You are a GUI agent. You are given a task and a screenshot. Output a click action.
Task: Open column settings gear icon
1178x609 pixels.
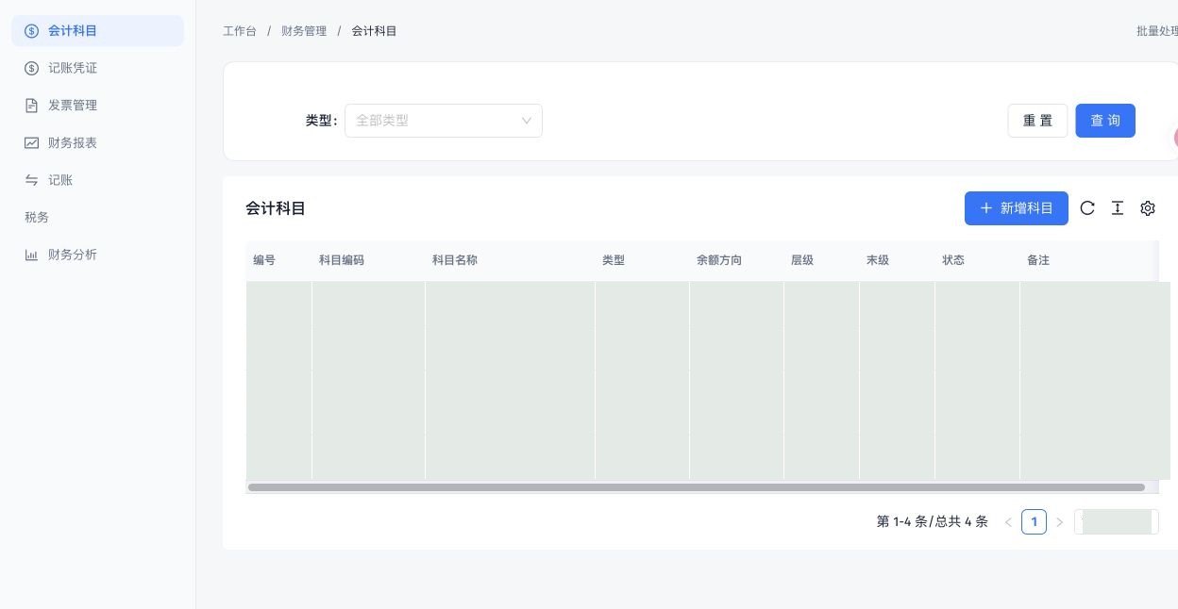click(x=1148, y=208)
